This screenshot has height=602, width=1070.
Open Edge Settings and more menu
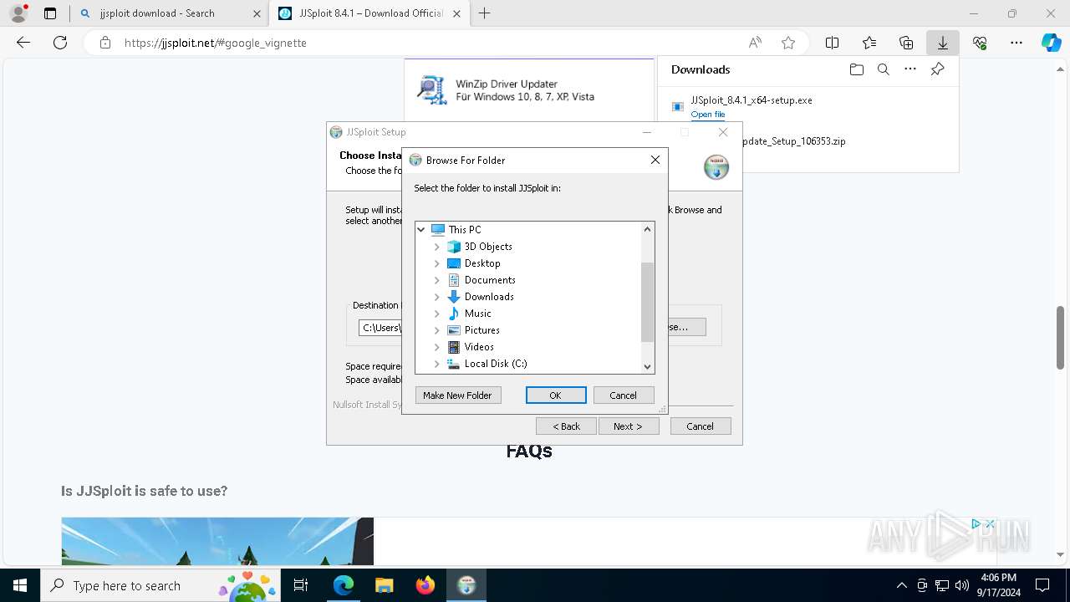point(1016,43)
